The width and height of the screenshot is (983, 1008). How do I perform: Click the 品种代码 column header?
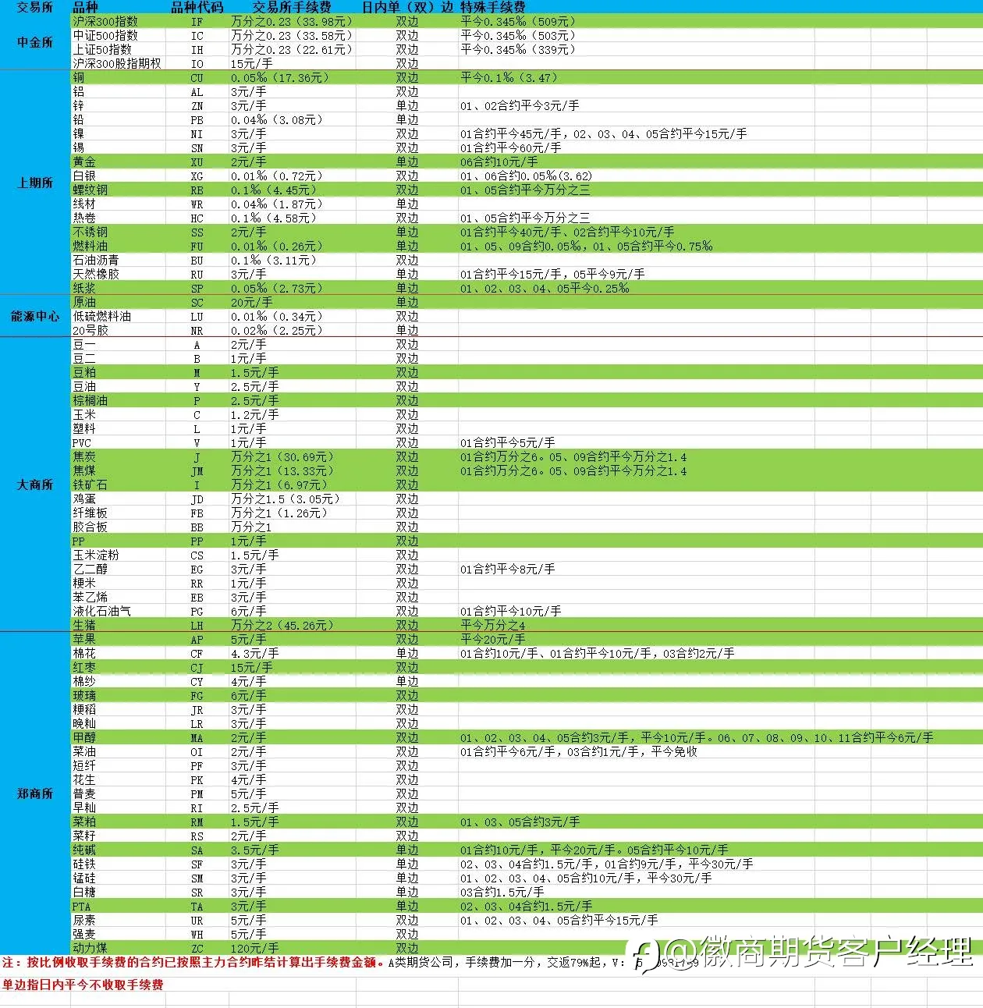click(x=197, y=7)
